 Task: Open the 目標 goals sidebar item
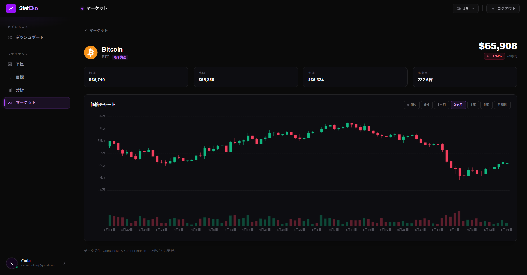(37, 77)
